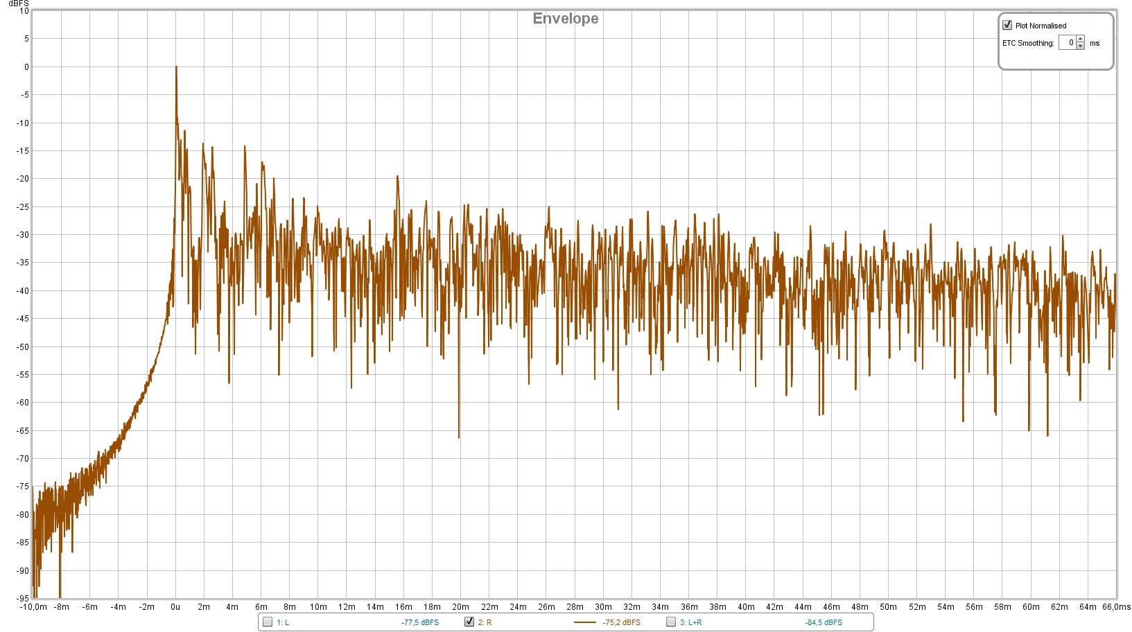Decrease ETC Smoothing with down arrow

(x=1080, y=46)
